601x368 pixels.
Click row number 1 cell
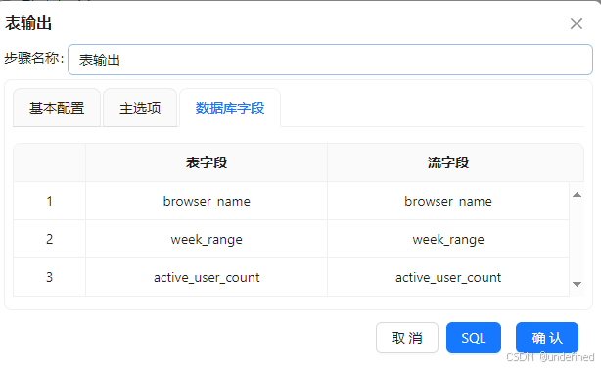[x=50, y=201]
